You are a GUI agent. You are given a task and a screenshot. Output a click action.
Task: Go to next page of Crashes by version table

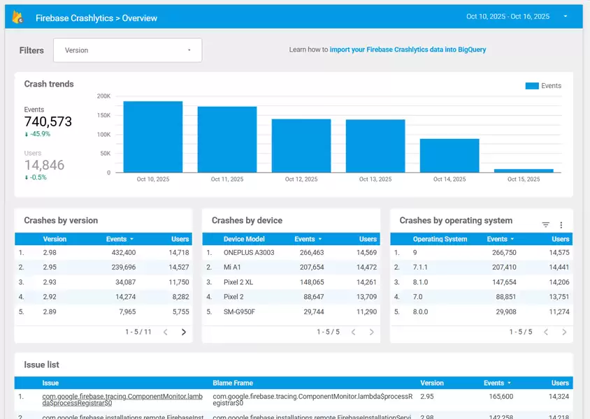(183, 332)
